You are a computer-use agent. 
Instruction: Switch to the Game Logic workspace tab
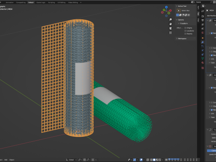(x=41, y=3)
